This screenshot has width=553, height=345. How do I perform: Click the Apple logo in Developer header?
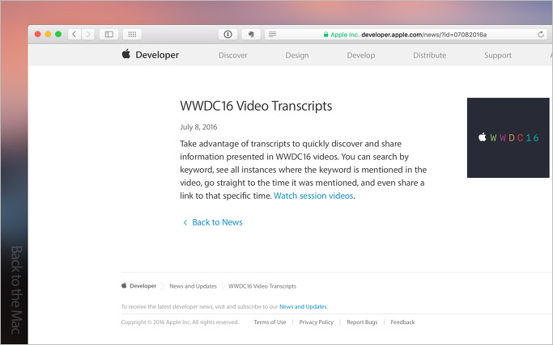[x=126, y=54]
